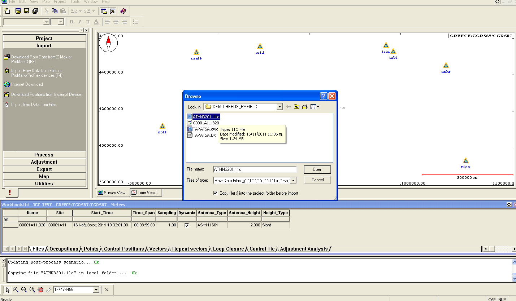Toggle the hammer output pane icon
516x301 pixels.
click(112, 11)
